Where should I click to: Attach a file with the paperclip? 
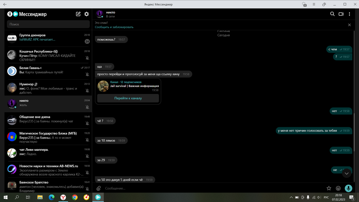[98, 188]
